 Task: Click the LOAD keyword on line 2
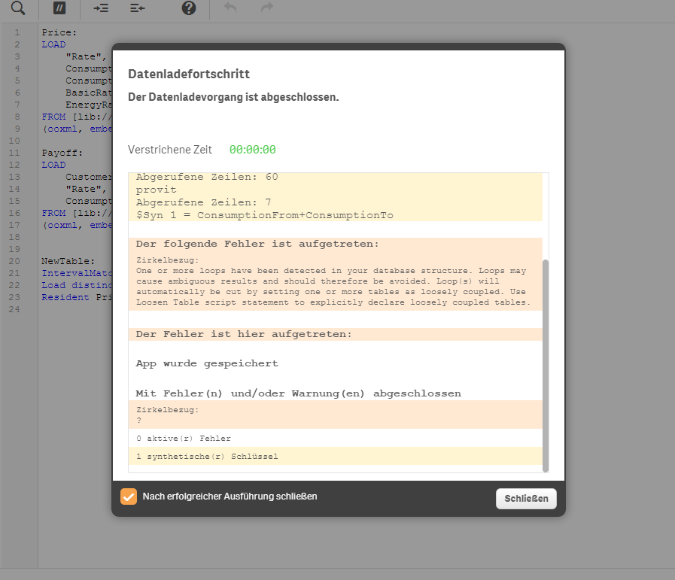(53, 44)
